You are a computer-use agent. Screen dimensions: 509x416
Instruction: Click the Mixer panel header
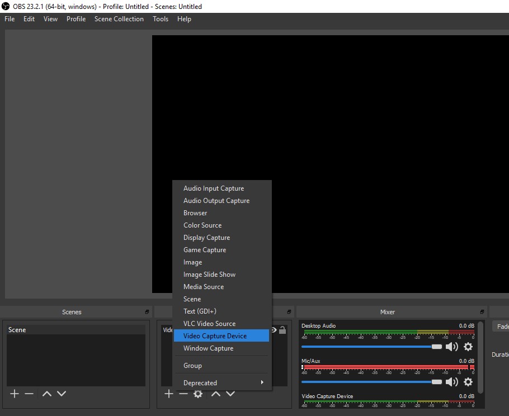(x=391, y=312)
